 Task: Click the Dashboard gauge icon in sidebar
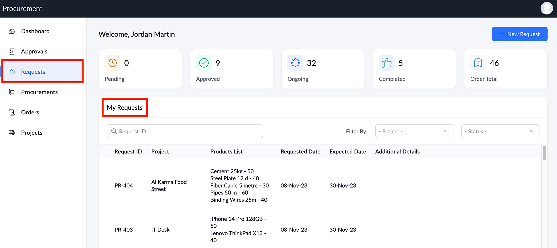pyautogui.click(x=12, y=31)
